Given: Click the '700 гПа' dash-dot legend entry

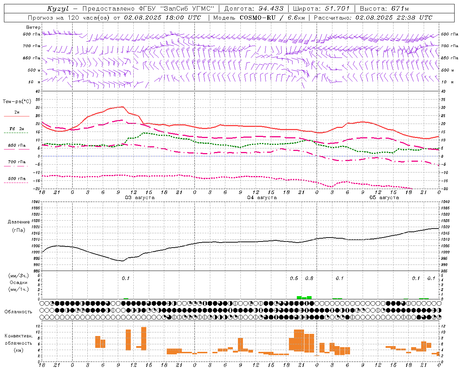Looking at the screenshot, I should pyautogui.click(x=17, y=162).
